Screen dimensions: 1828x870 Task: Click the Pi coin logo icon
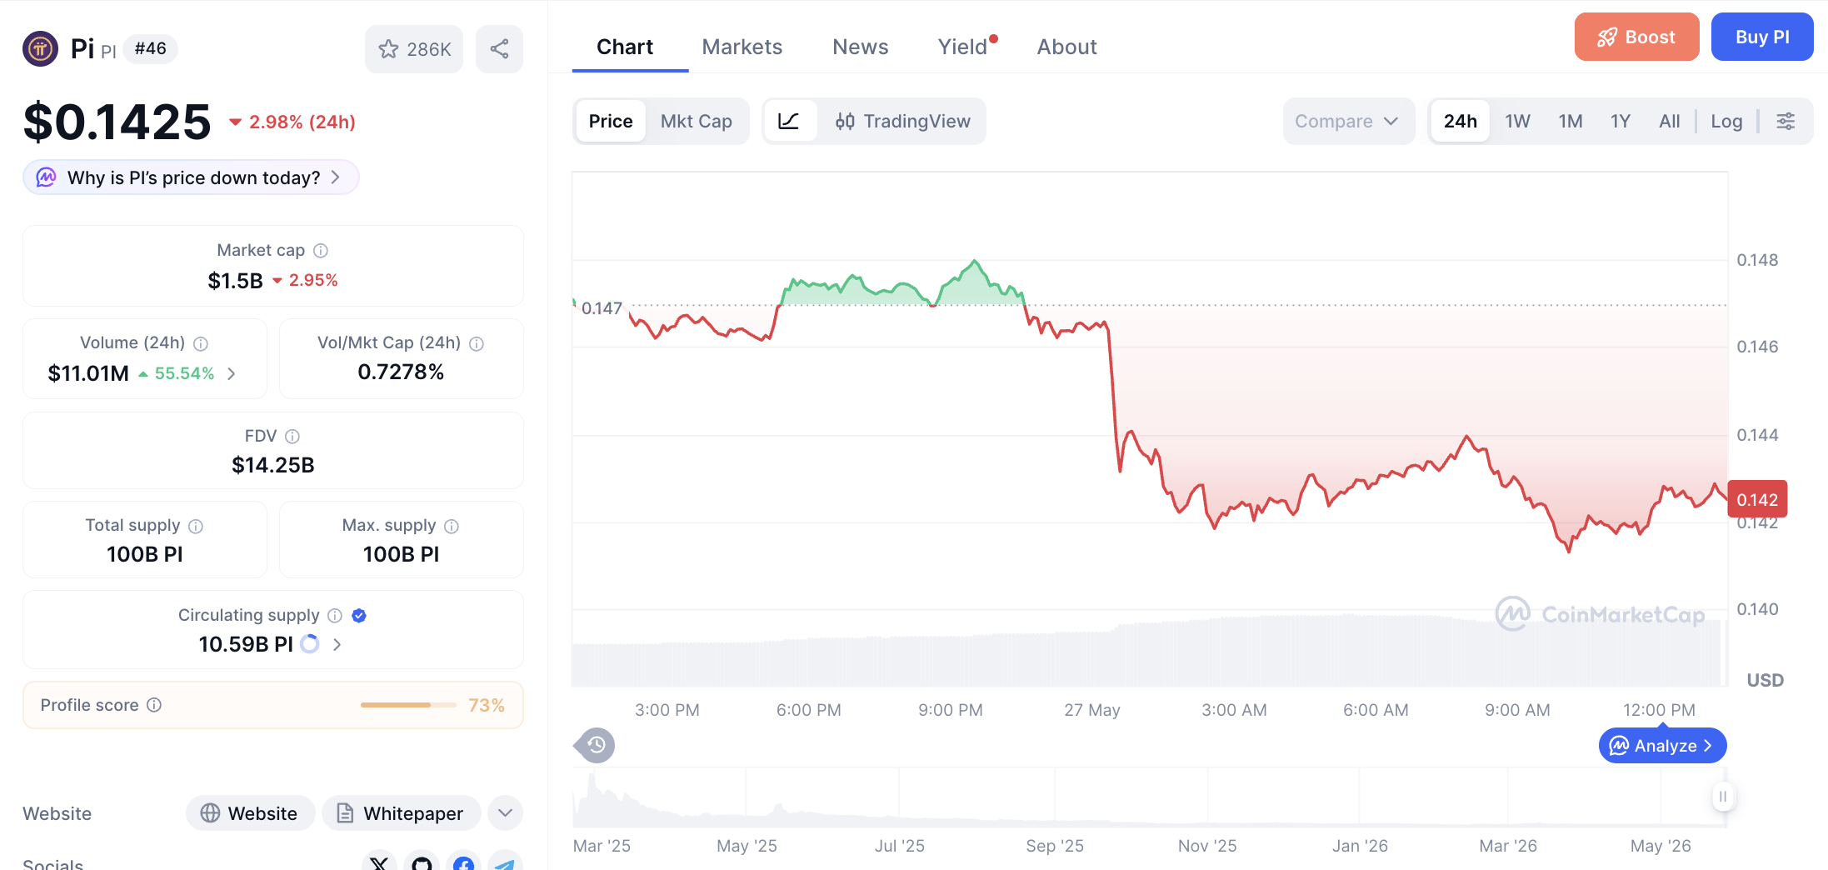pos(40,48)
